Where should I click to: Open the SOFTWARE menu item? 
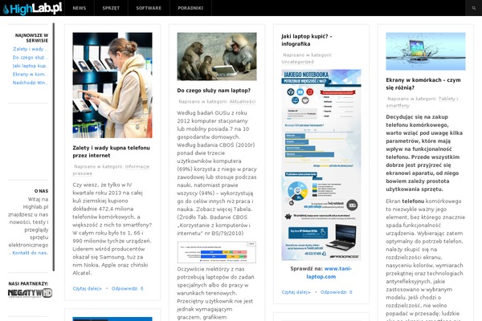pos(149,8)
